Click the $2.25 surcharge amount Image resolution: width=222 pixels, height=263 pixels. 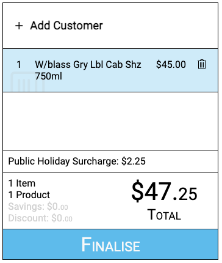pos(134,161)
